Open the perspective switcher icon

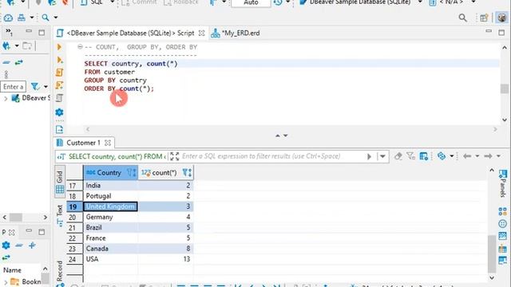tap(484, 18)
